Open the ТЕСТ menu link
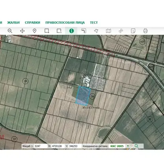The image size is (164, 158). point(94,23)
